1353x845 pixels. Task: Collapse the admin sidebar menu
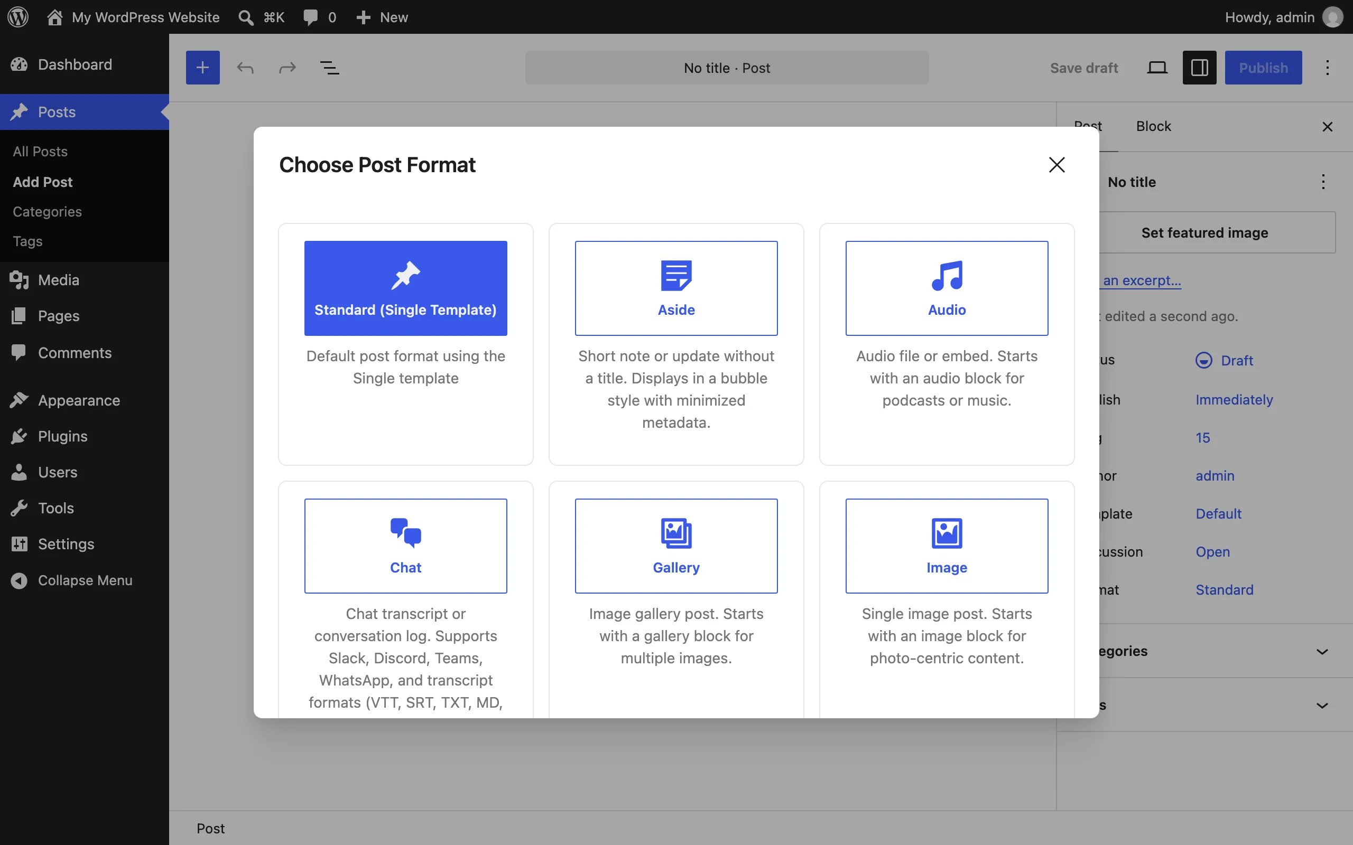click(x=85, y=580)
